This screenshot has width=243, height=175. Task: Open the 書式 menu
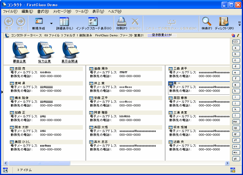43,11
